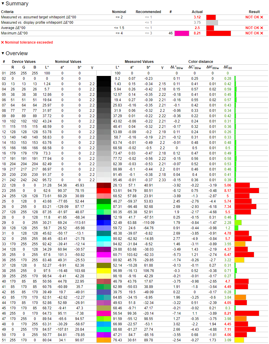The height and width of the screenshot is (344, 269).
Task: Click the actual value 3.12
Action: tap(197, 17)
